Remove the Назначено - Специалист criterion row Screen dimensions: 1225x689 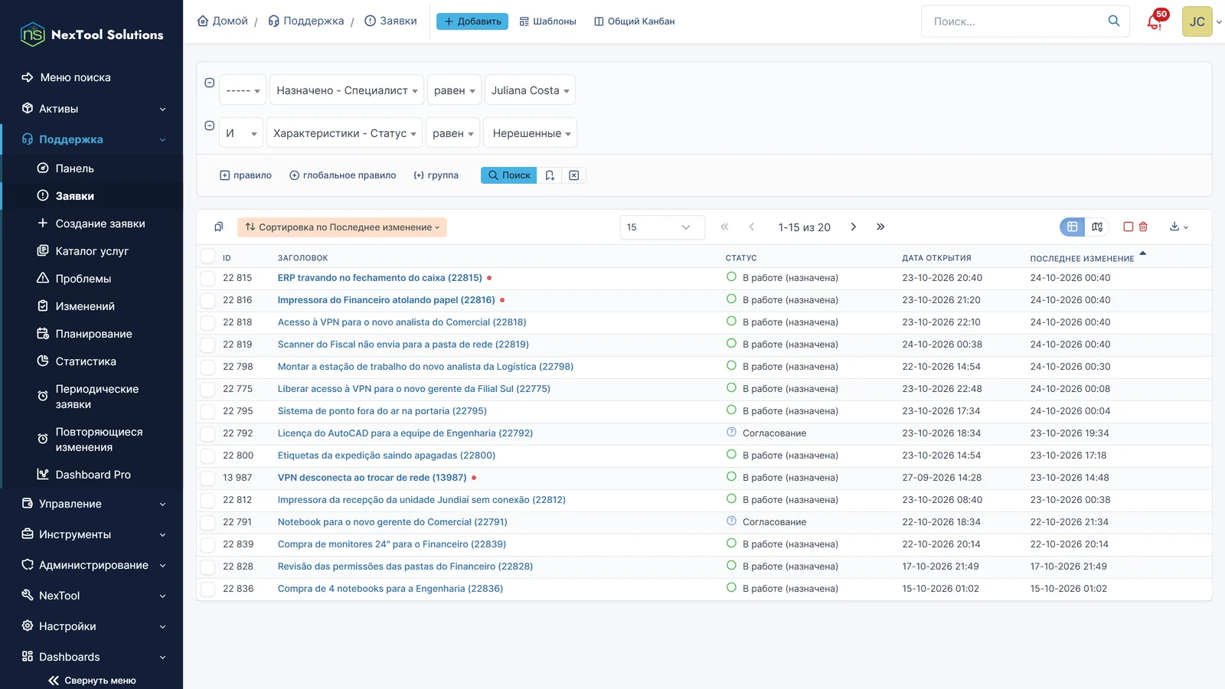click(x=209, y=83)
